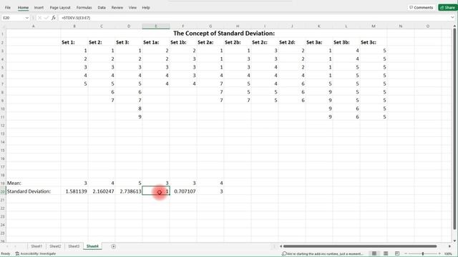Switch to the Insert ribbon tab
This screenshot has height=257, width=458.
pyautogui.click(x=39, y=8)
